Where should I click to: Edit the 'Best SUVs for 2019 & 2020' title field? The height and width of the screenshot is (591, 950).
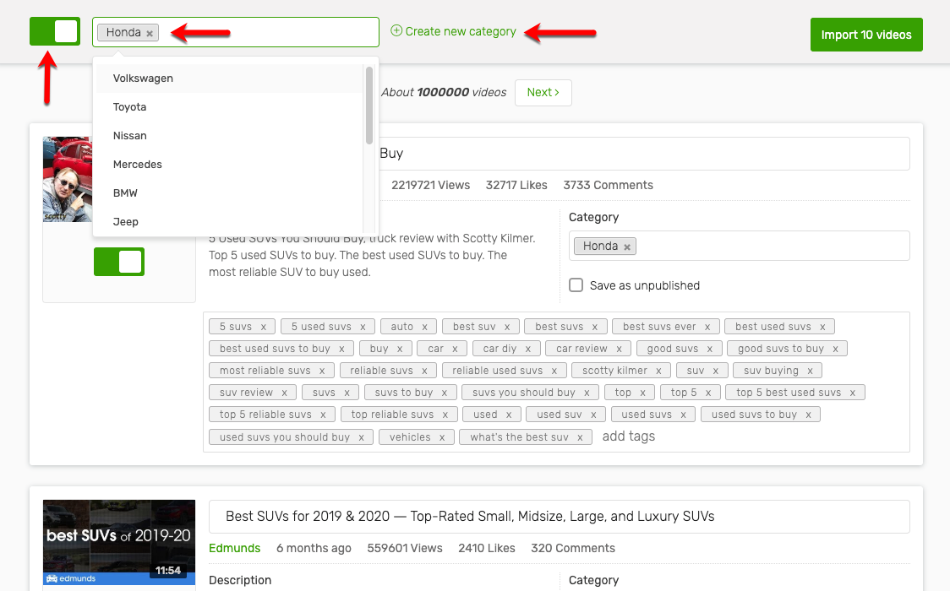click(560, 517)
